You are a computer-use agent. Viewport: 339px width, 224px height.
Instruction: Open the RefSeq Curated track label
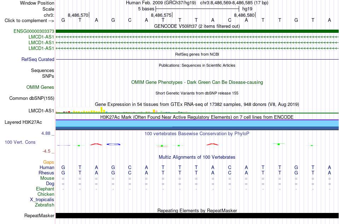tap(37, 59)
